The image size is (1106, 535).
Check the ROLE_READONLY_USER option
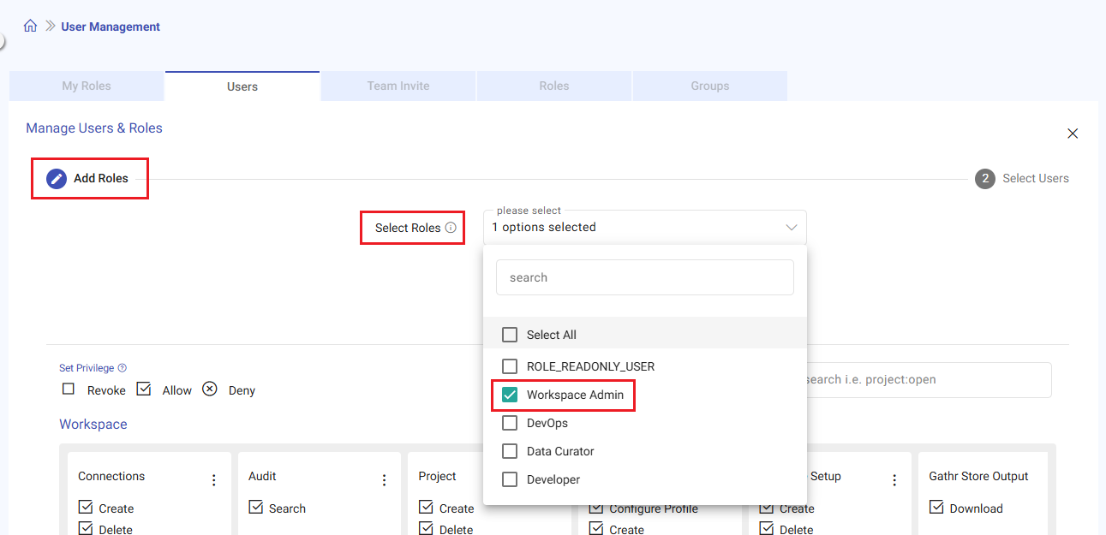510,366
